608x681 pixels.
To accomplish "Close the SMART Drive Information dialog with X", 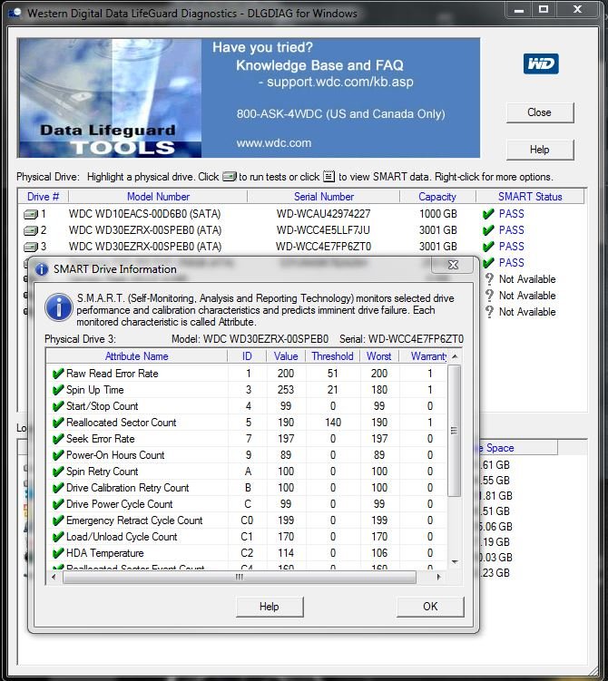I will (453, 266).
